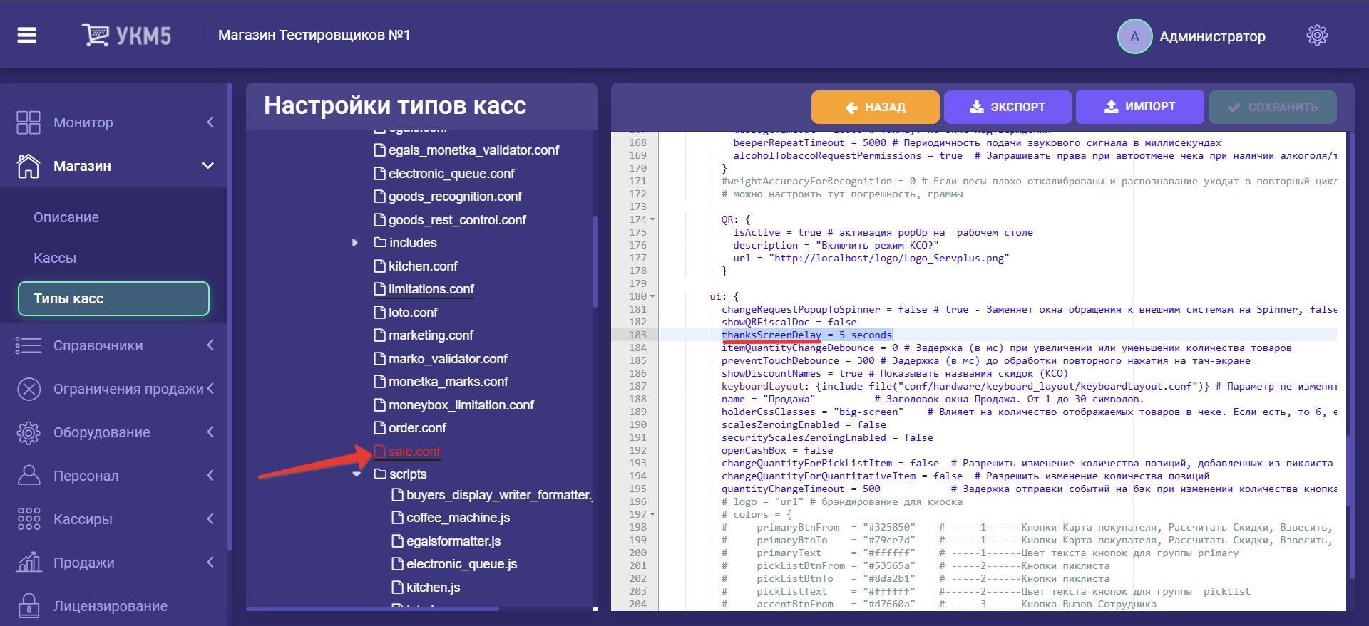Open goods_rest_control.conf in tree
Image resolution: width=1369 pixels, height=626 pixels.
[457, 220]
